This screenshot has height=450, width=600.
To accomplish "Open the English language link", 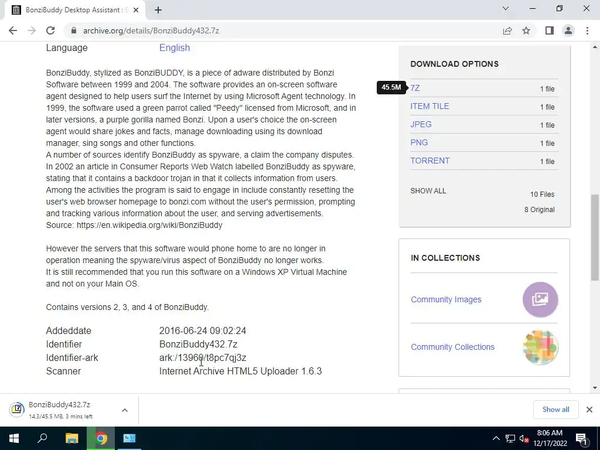I will click(x=175, y=48).
